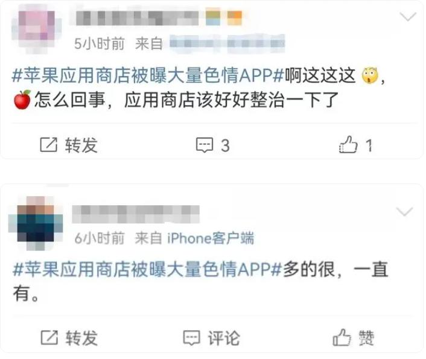Open the pink blurred avatar of first poster
426x359 pixels.
tap(37, 29)
